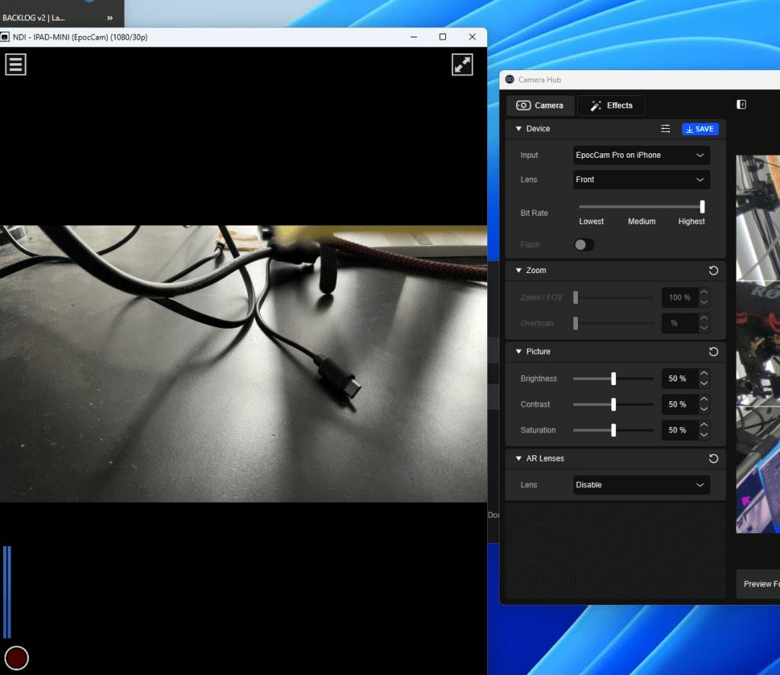Switch to the Camera tab

pyautogui.click(x=541, y=105)
